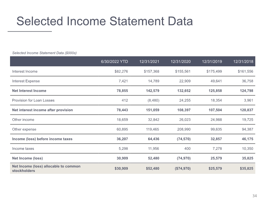This screenshot has width=265, height=205.
Task: Select the 12/31/2019 column header
Action: (x=212, y=62)
